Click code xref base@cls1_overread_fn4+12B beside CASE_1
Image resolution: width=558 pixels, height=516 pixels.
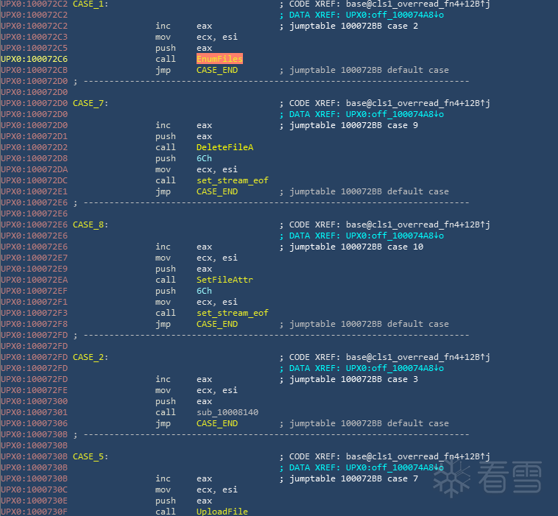coord(418,4)
